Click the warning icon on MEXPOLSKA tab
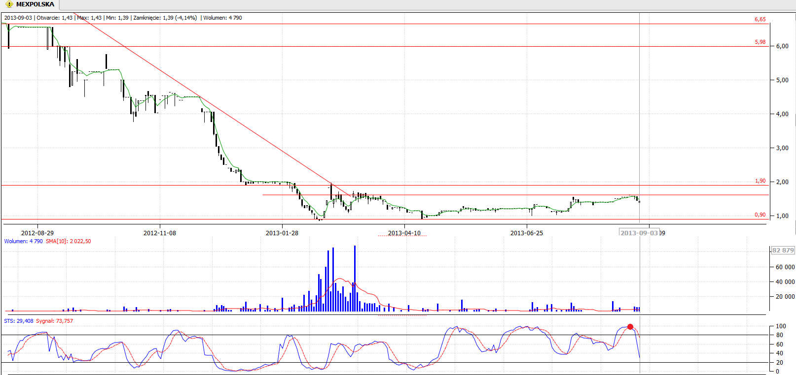 pos(9,4)
